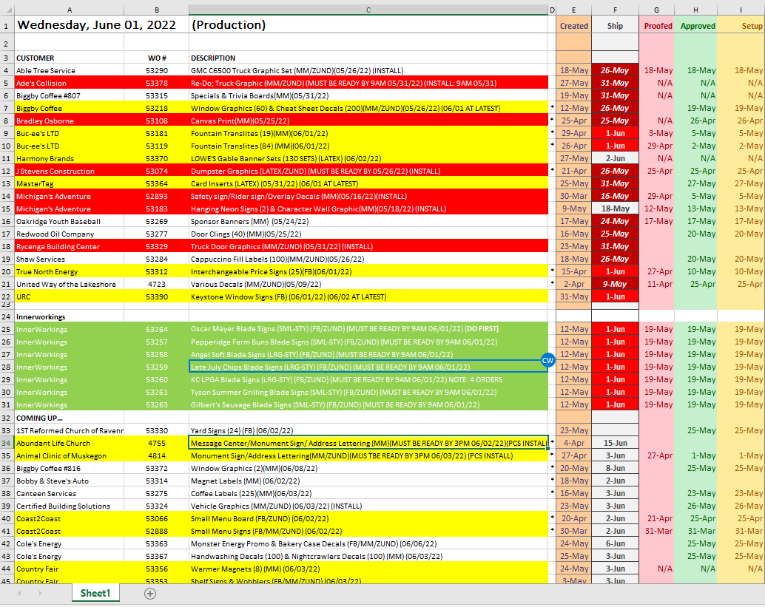Select Animal Clinic of Muskegon cell

(70, 456)
